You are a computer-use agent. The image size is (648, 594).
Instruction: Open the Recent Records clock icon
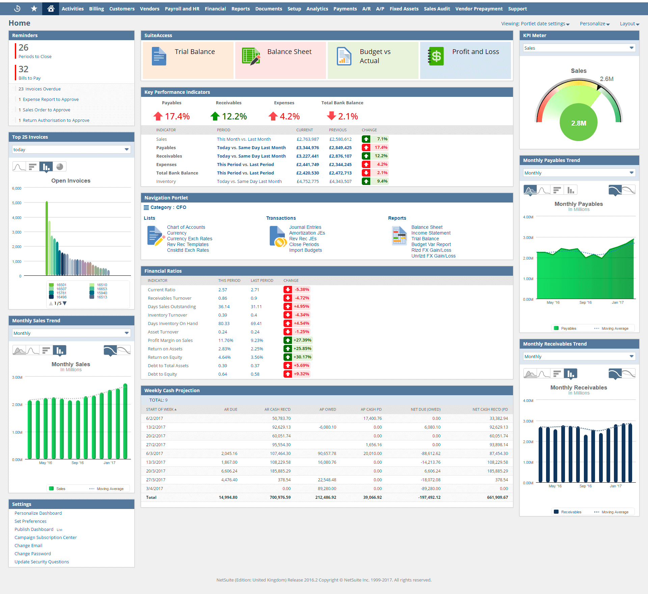[x=18, y=9]
